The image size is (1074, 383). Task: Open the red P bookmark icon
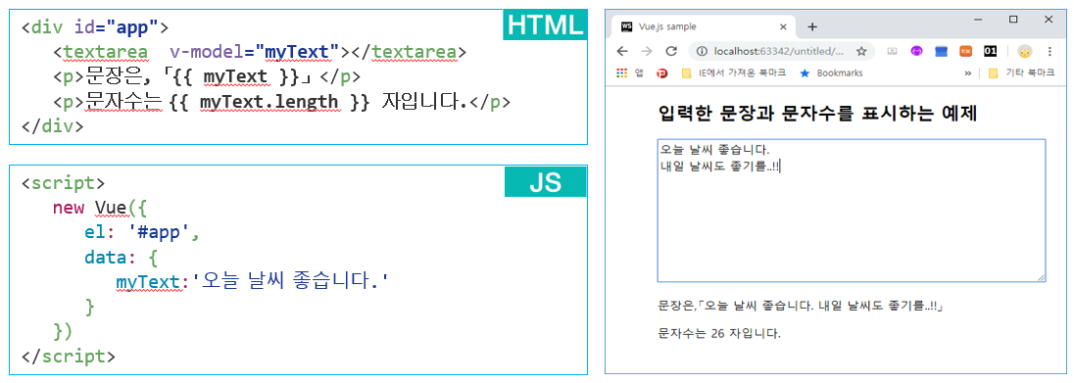coord(662,72)
